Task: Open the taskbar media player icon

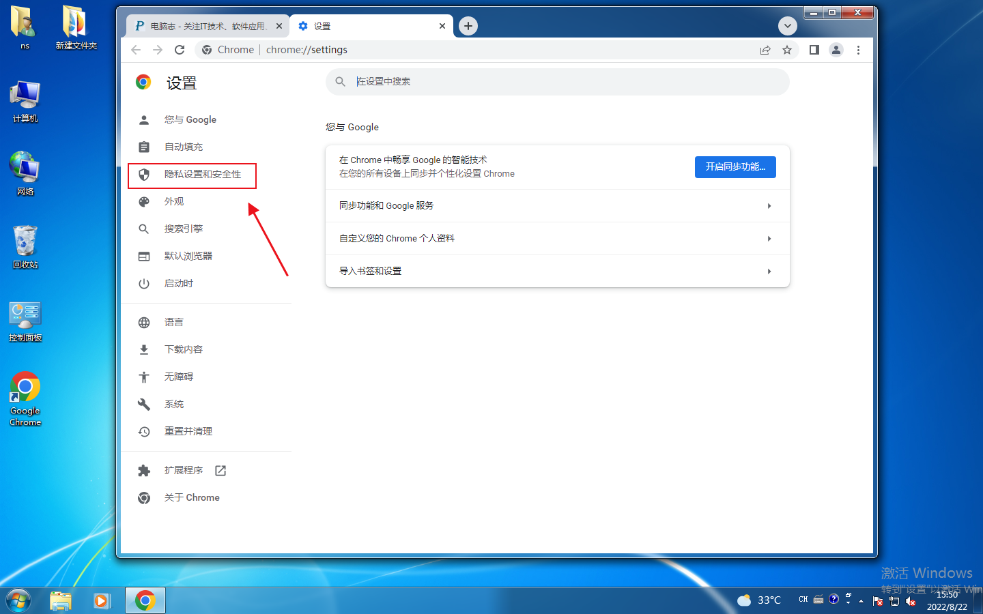Action: 102,600
